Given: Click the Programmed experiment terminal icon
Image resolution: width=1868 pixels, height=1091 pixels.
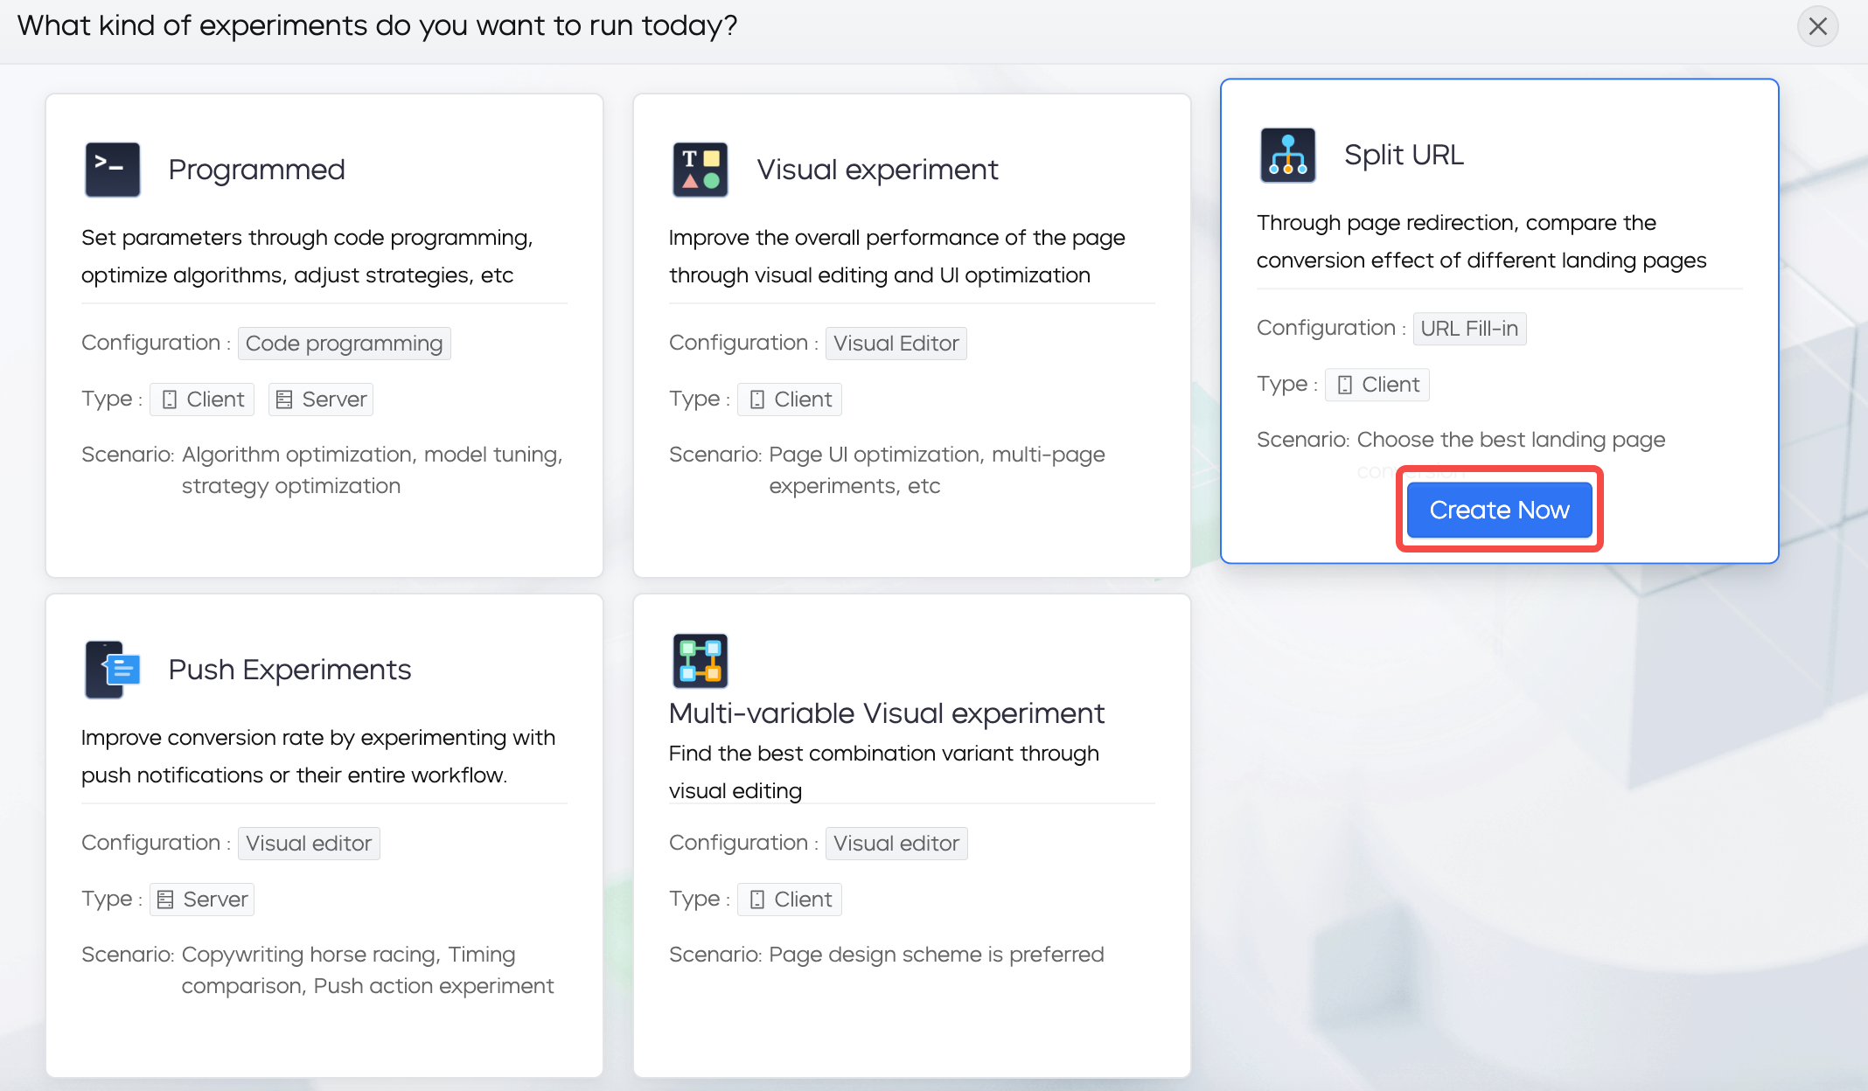Looking at the screenshot, I should pyautogui.click(x=112, y=169).
